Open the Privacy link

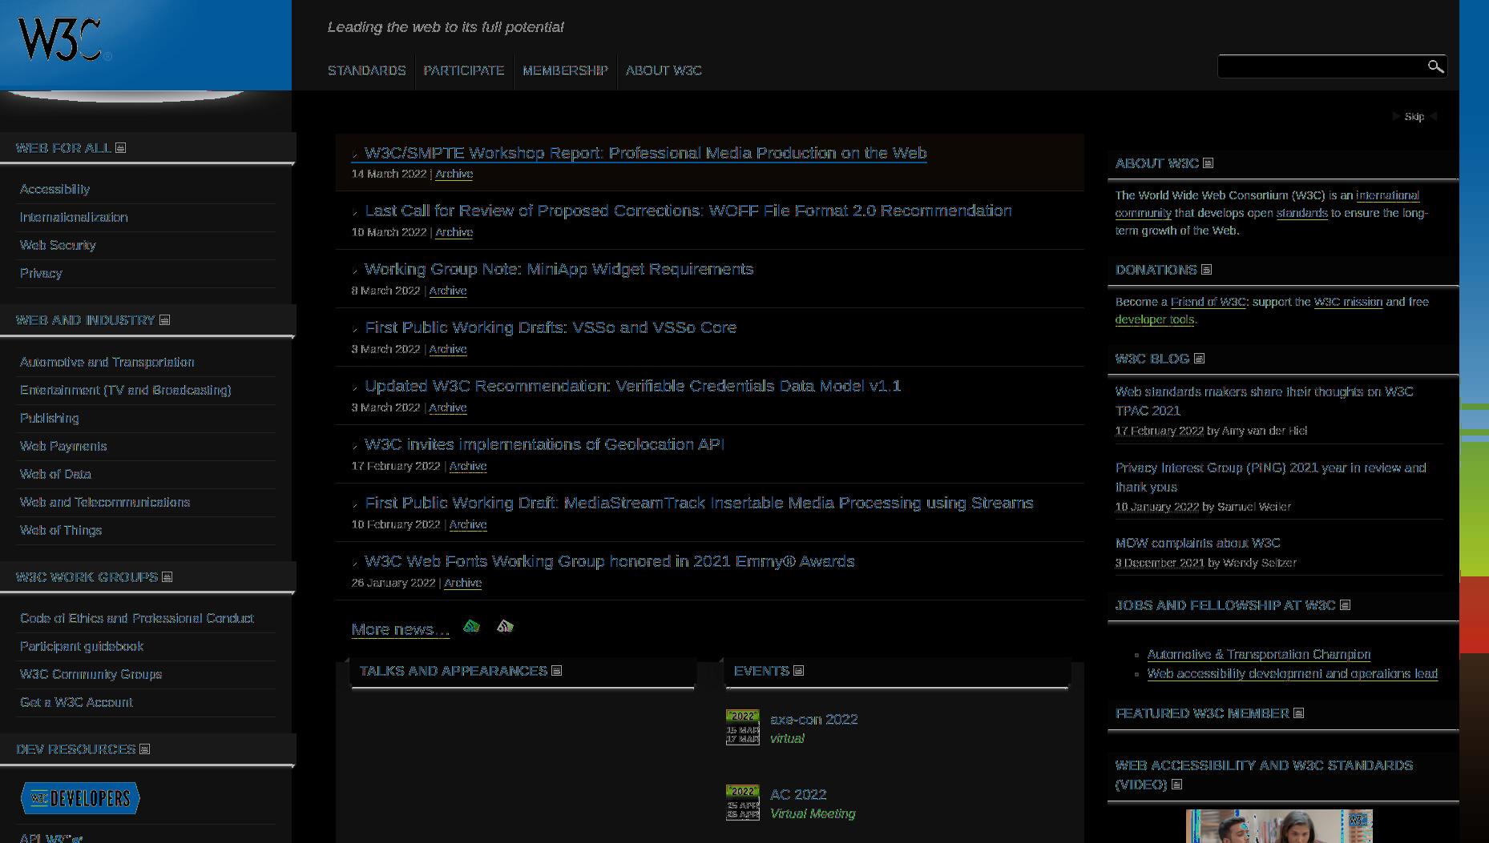[x=41, y=273]
